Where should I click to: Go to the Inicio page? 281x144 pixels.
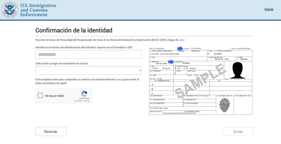pos(269,10)
